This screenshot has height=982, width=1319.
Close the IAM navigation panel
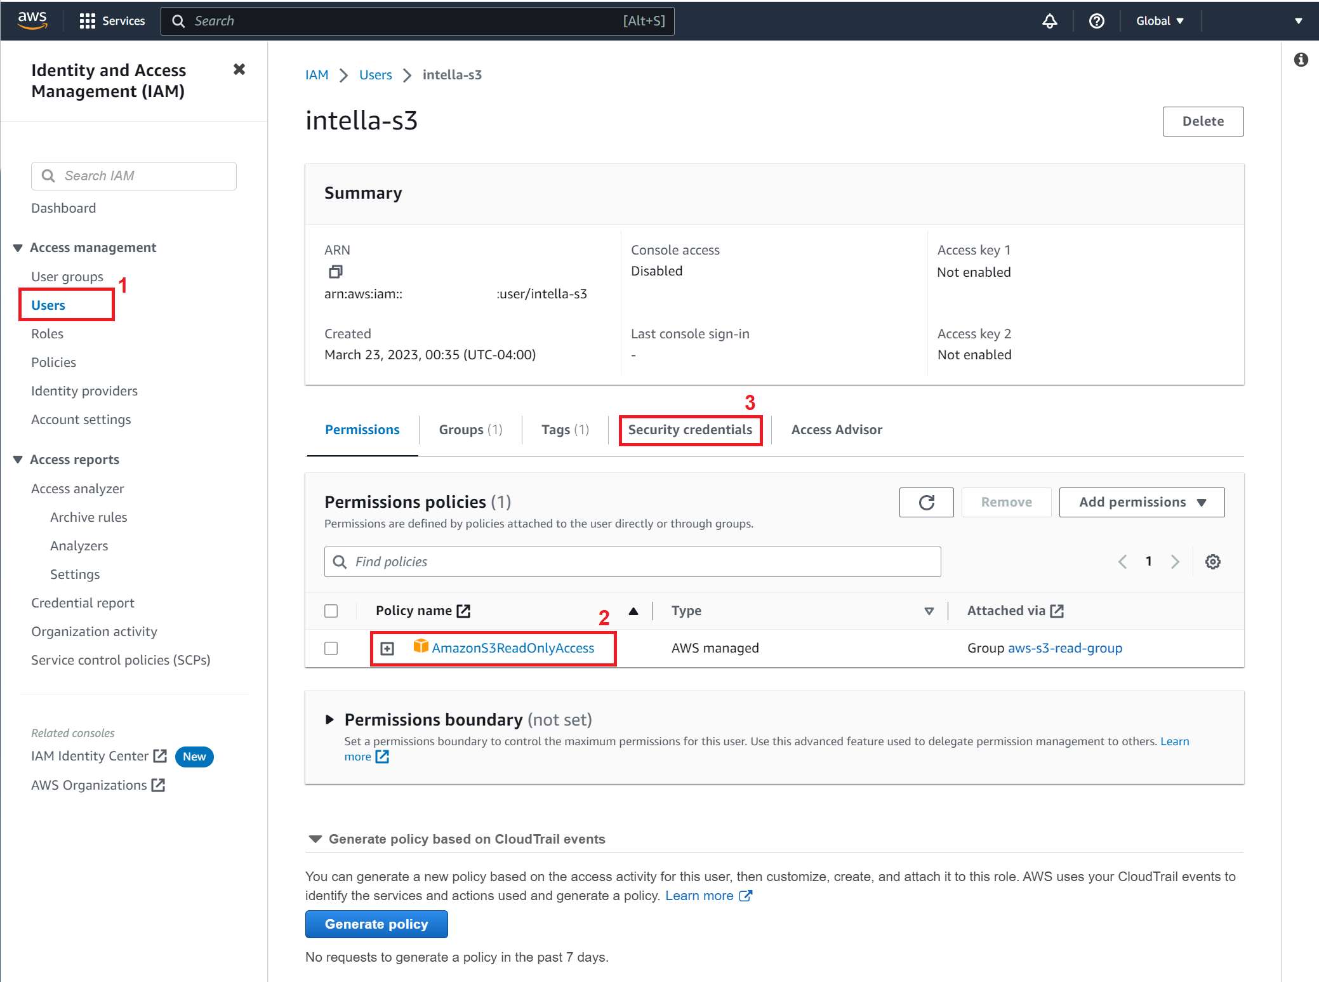239,69
